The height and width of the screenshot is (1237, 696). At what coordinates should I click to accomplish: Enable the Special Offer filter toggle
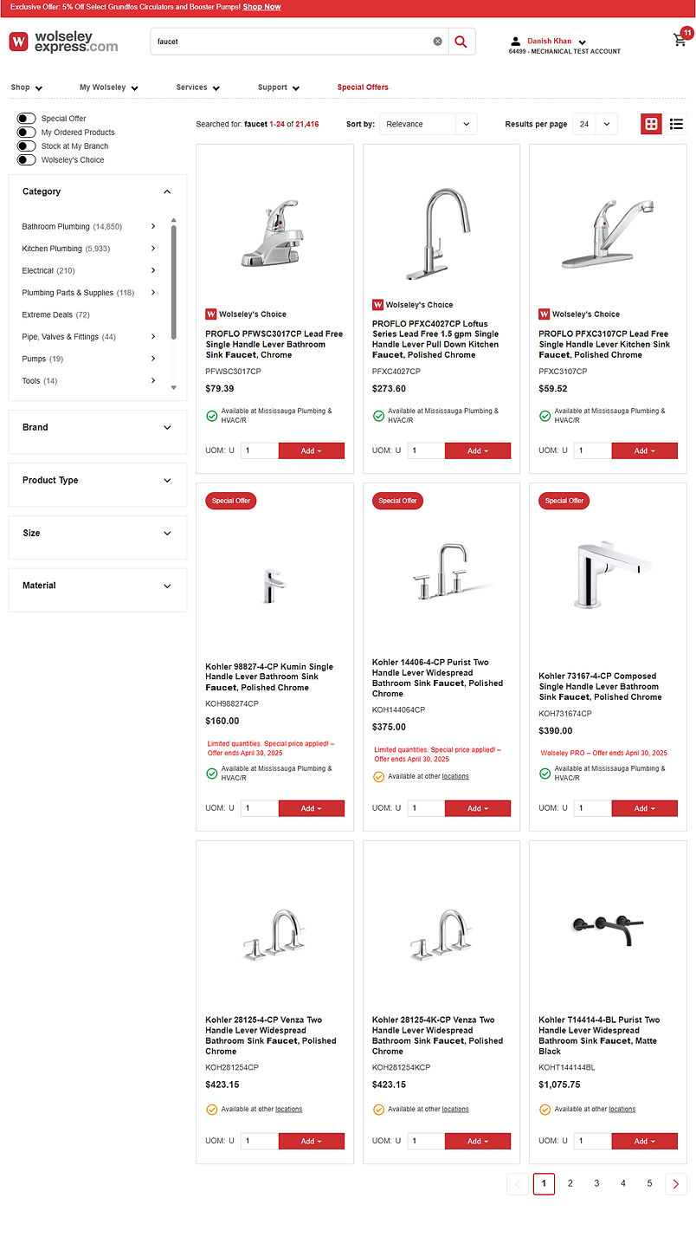click(27, 119)
